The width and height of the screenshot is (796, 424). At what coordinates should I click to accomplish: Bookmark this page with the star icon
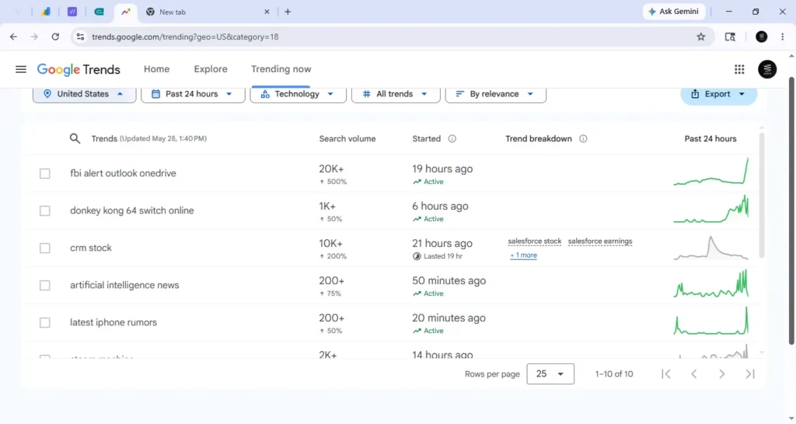point(700,36)
